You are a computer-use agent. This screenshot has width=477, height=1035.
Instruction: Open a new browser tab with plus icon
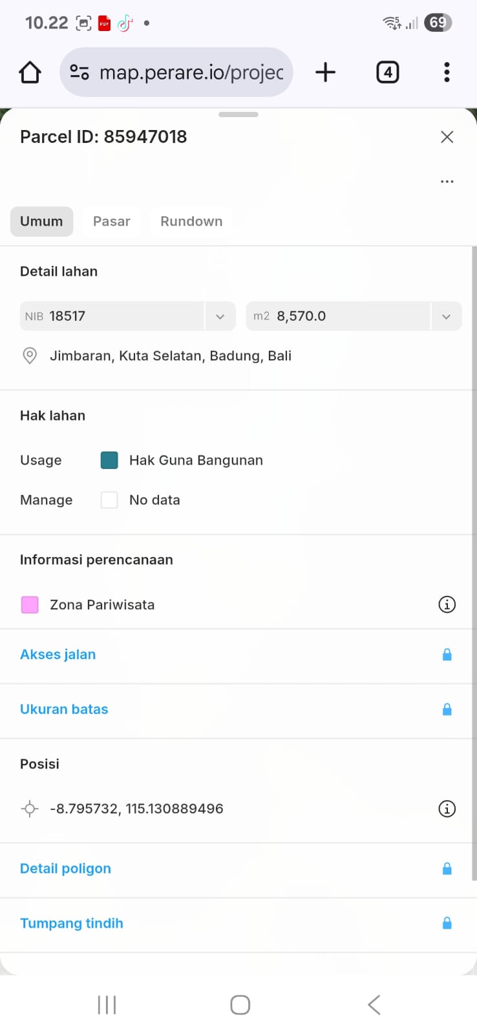click(x=325, y=72)
